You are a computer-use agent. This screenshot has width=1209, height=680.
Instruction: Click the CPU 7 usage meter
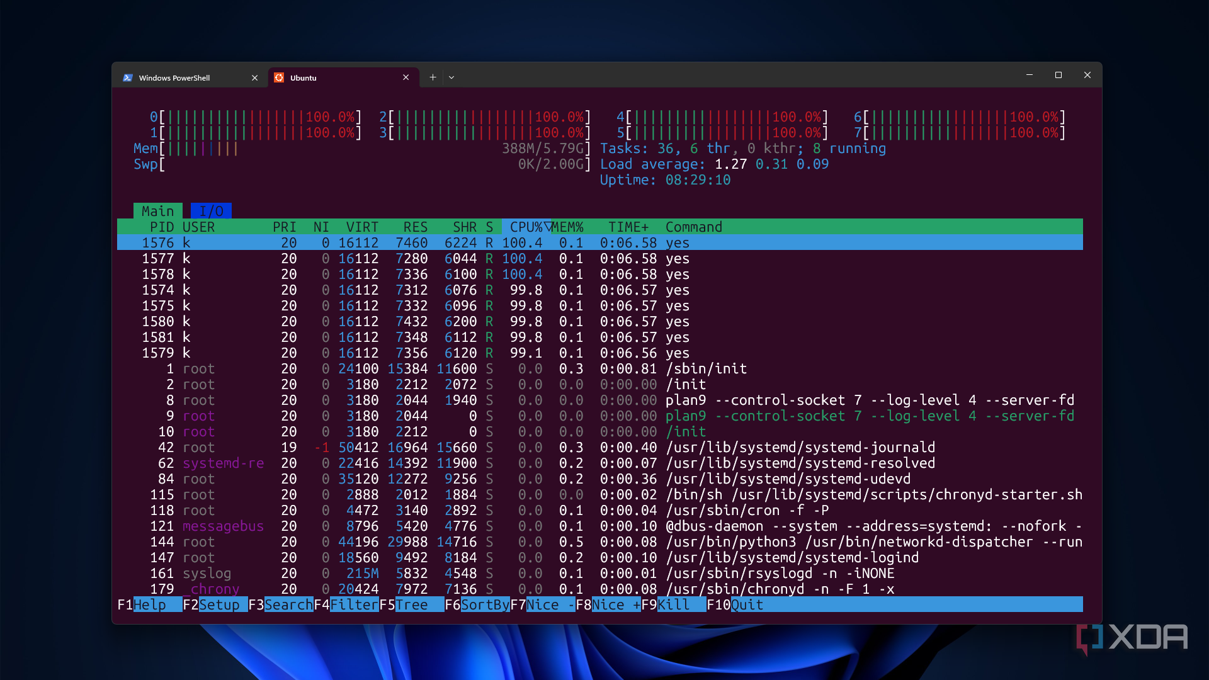pos(960,132)
